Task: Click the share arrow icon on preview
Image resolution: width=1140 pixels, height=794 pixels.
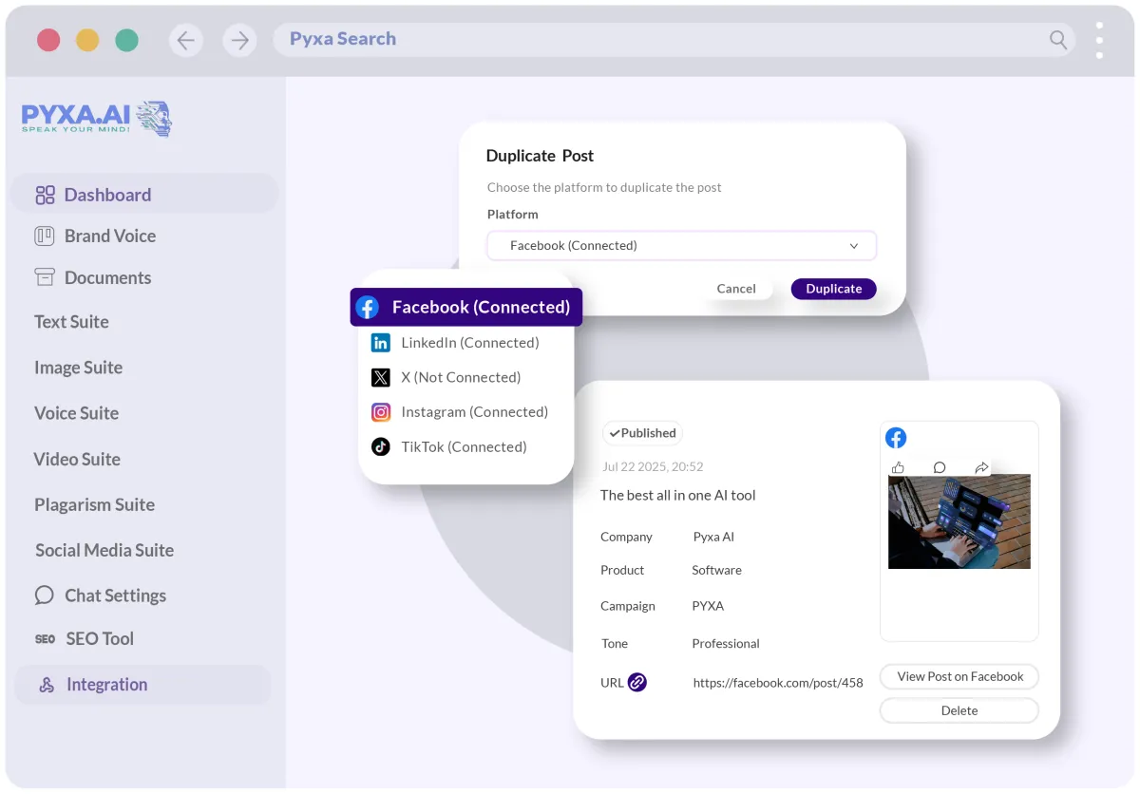Action: click(982, 467)
